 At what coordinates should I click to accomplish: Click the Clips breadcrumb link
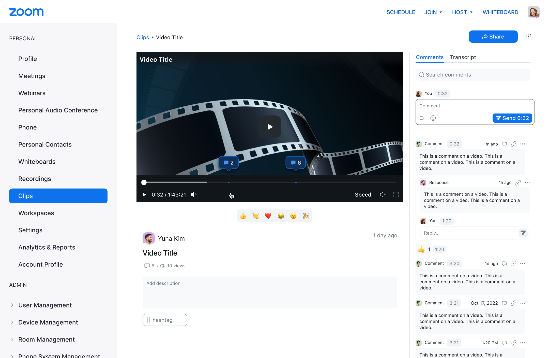point(143,37)
